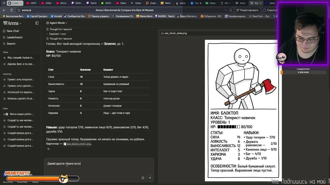Open the KoroleK bookmark
330x185 pixels.
[x=56, y=16]
